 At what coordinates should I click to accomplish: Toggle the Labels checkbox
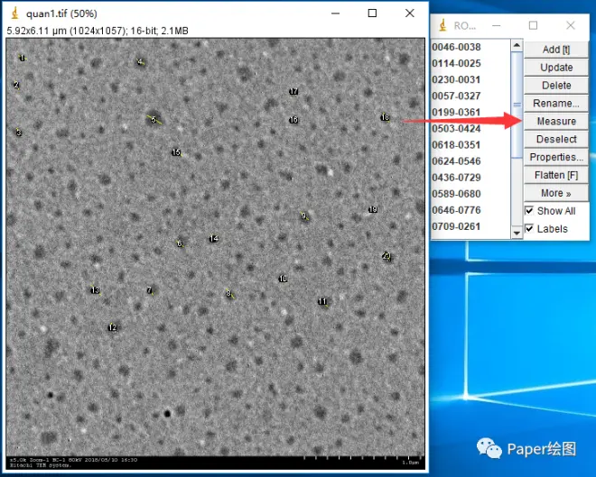(529, 228)
